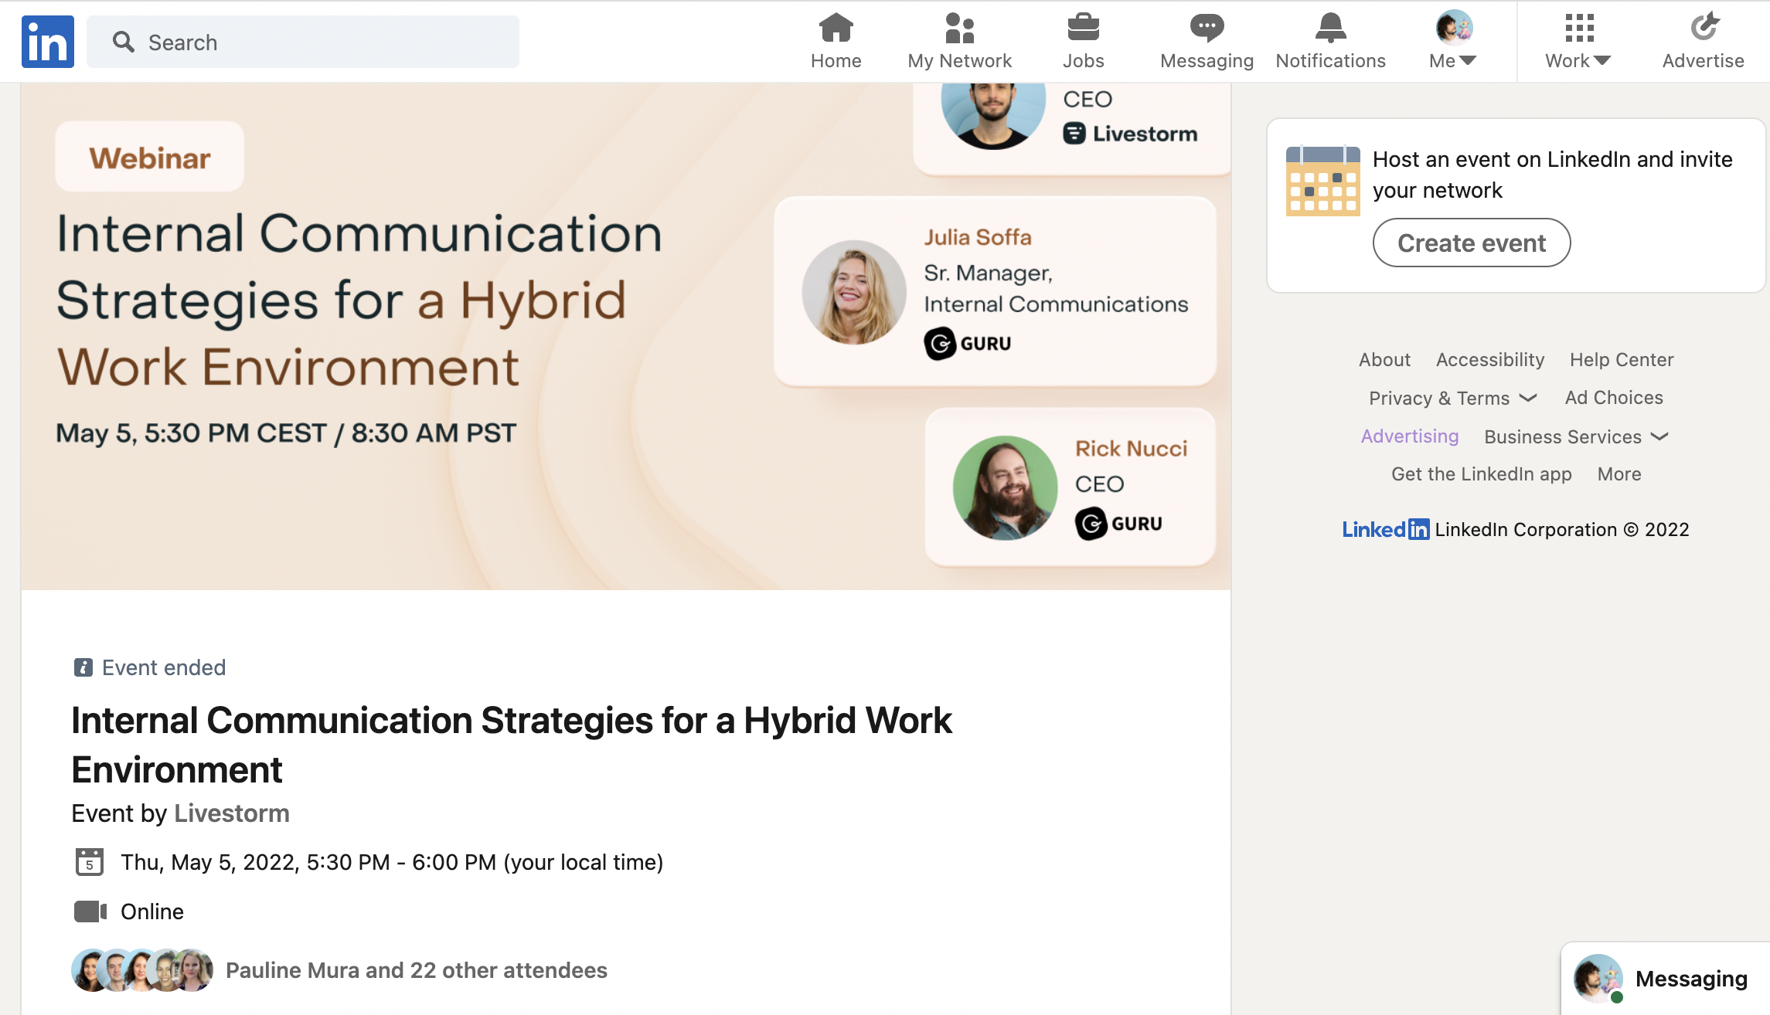Click the Create event button
The width and height of the screenshot is (1770, 1015).
point(1472,243)
